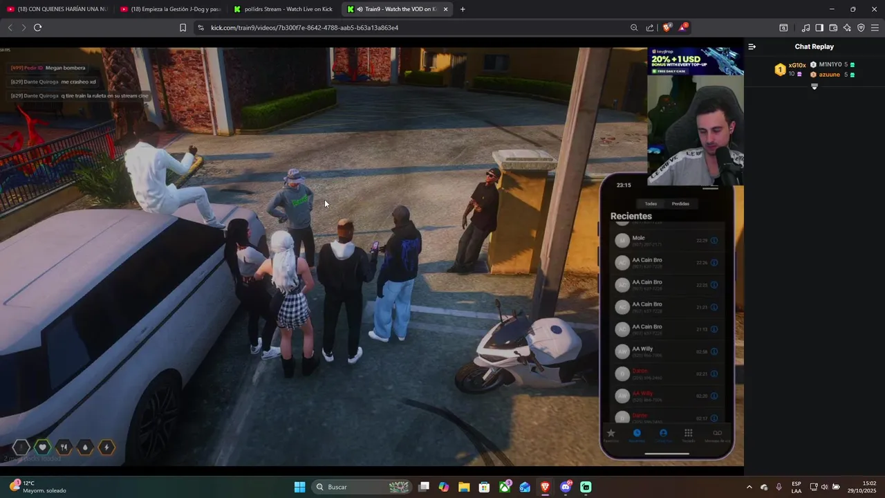Image resolution: width=885 pixels, height=498 pixels.
Task: Click microphone icon in system tray
Action: (x=779, y=487)
